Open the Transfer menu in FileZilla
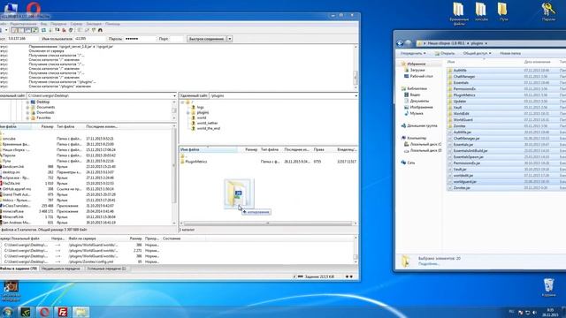The image size is (566, 318). point(58,24)
